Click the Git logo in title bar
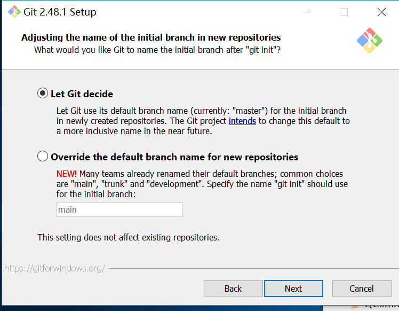Image resolution: width=399 pixels, height=311 pixels. [14, 12]
